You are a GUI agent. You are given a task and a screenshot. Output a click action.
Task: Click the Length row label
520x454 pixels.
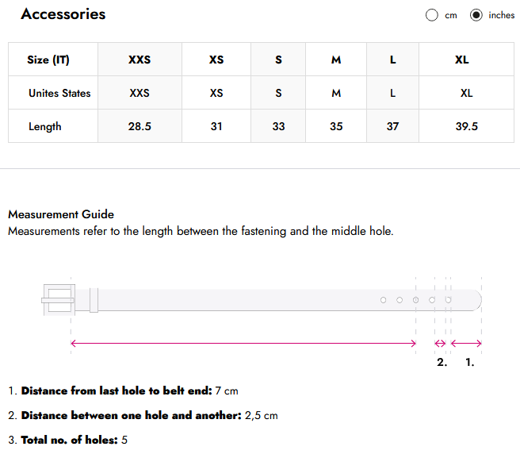click(44, 126)
